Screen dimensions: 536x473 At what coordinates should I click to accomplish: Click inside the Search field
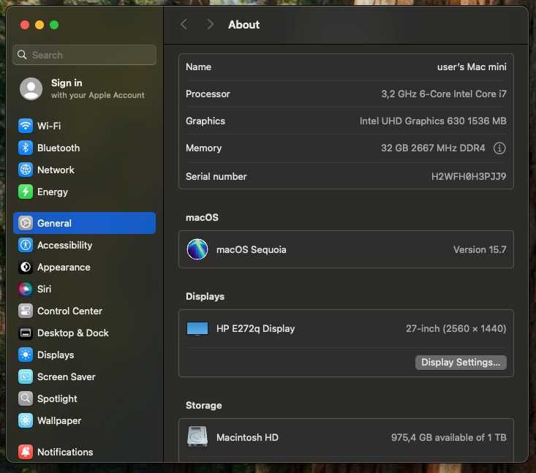pyautogui.click(x=85, y=55)
